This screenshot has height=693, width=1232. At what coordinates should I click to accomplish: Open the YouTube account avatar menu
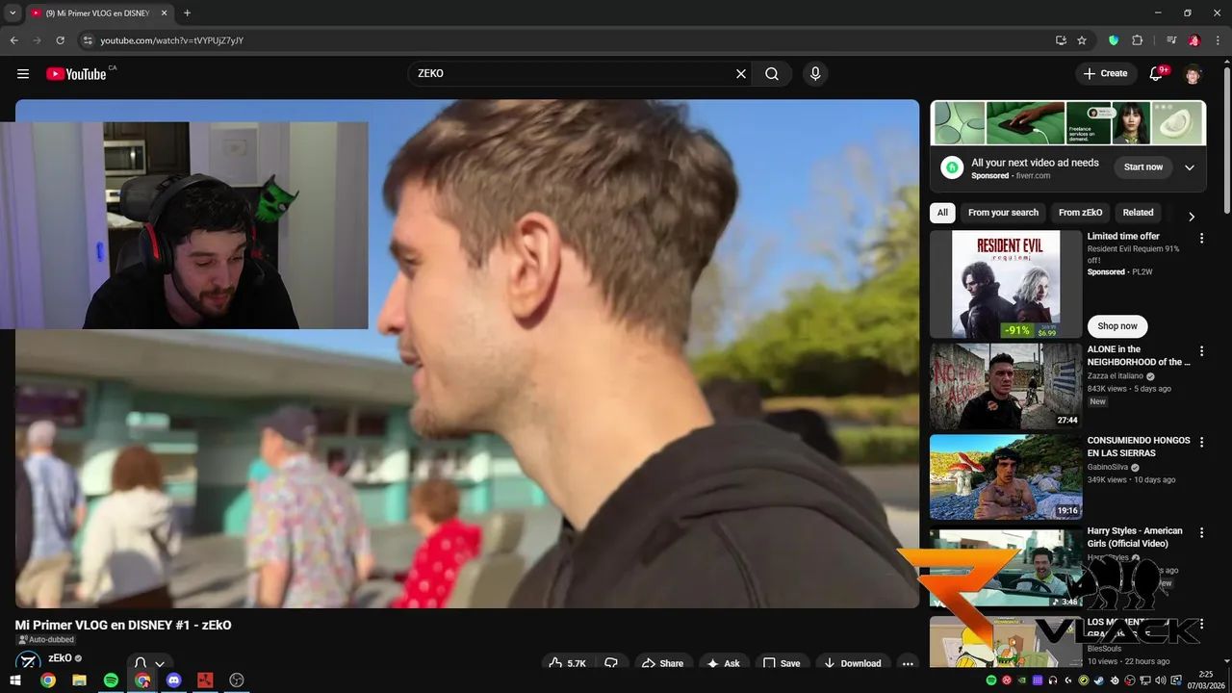coord(1193,74)
